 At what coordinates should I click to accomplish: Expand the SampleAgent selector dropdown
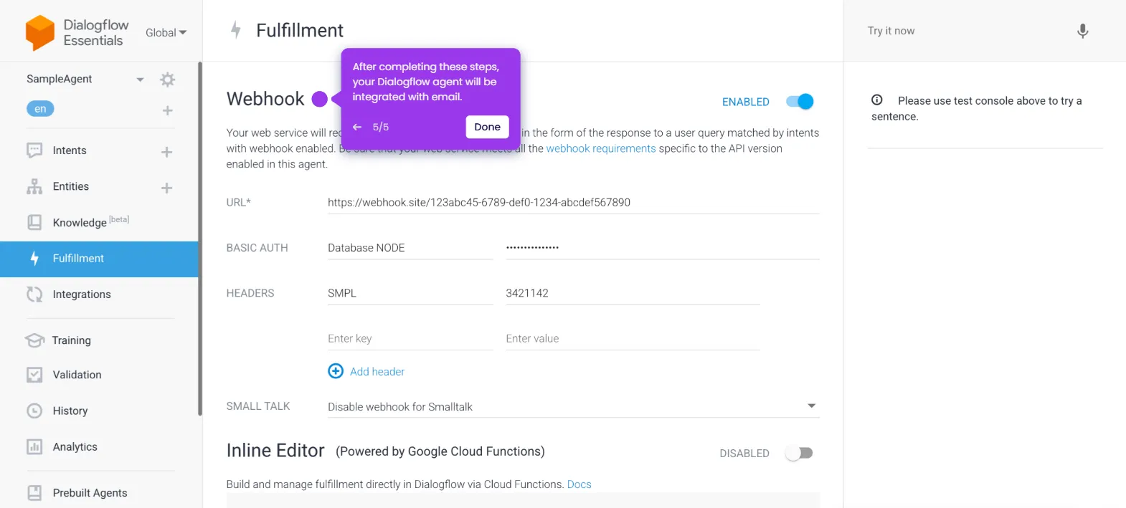[x=140, y=80]
